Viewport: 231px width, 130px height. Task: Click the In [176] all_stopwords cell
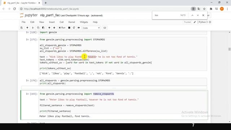[123, 82]
